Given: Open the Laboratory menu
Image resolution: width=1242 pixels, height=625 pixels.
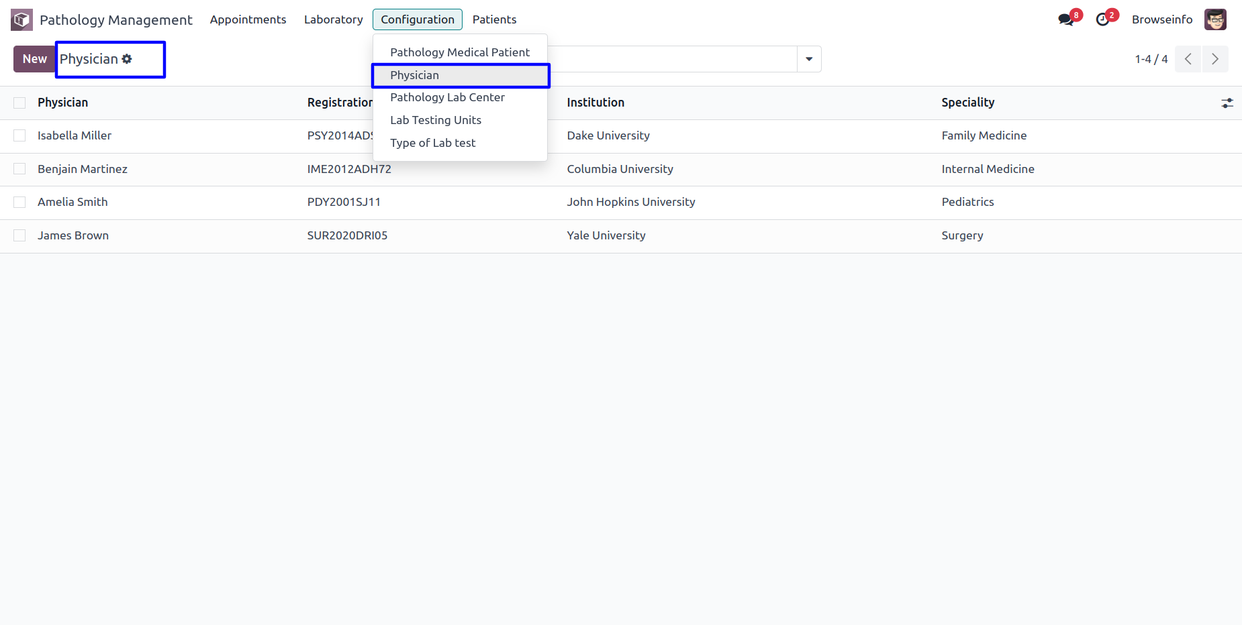Looking at the screenshot, I should pos(333,19).
